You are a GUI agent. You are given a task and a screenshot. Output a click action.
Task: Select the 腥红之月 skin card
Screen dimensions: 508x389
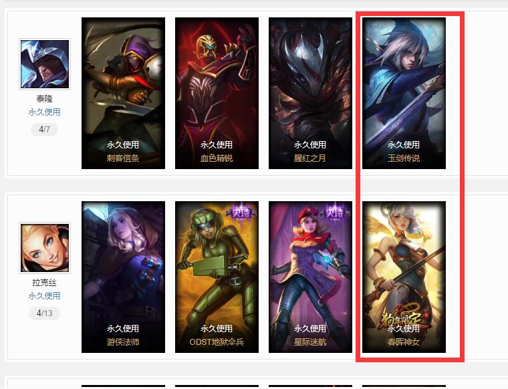310,94
